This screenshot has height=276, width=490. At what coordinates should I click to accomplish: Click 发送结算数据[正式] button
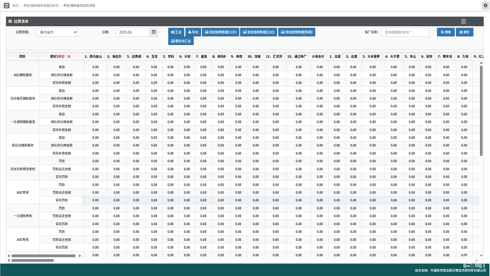pos(259,32)
